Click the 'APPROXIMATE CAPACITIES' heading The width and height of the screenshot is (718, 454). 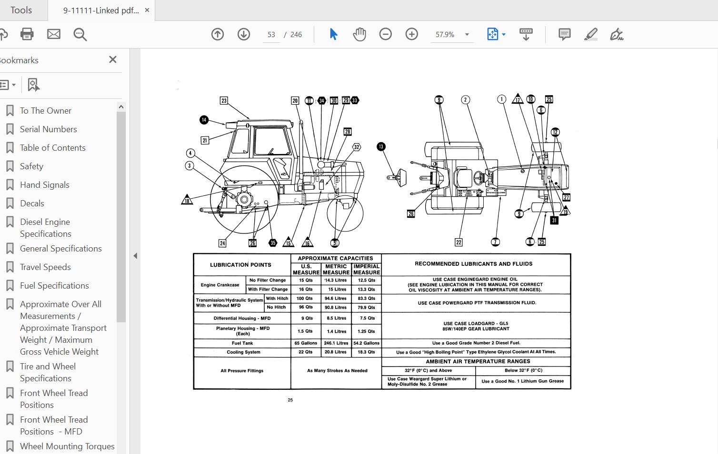[x=336, y=258]
